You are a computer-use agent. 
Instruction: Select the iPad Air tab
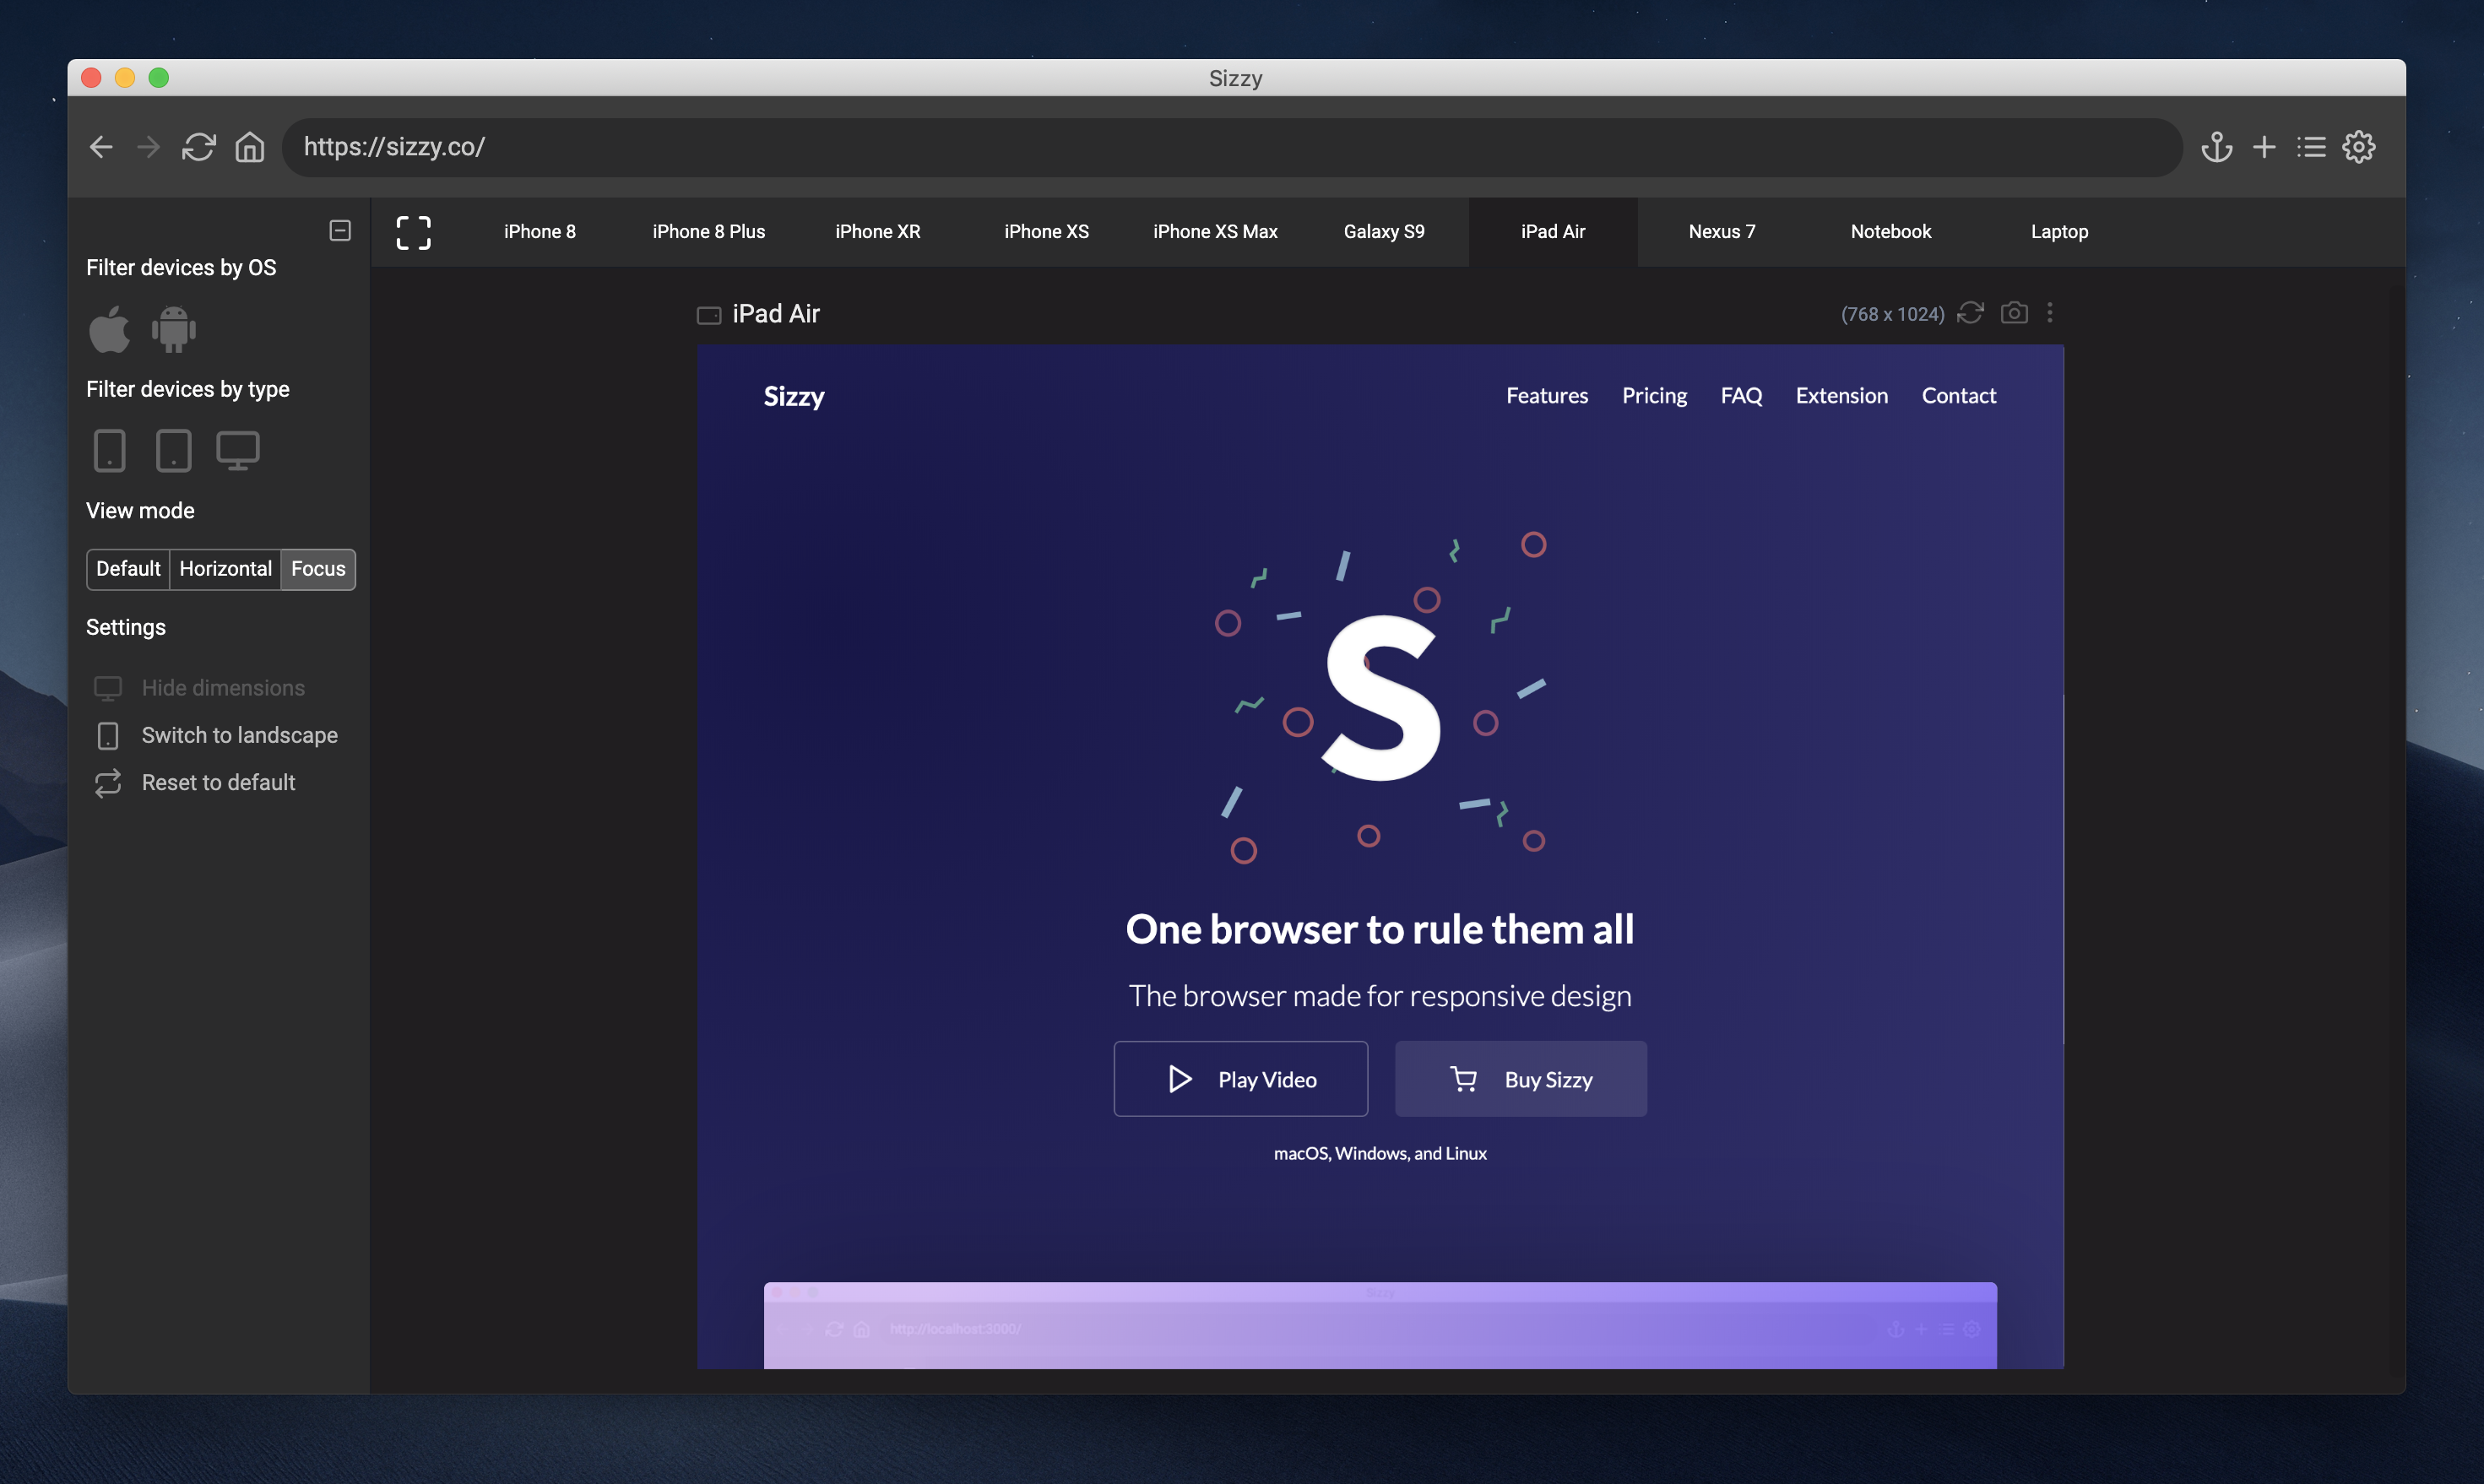pos(1553,232)
